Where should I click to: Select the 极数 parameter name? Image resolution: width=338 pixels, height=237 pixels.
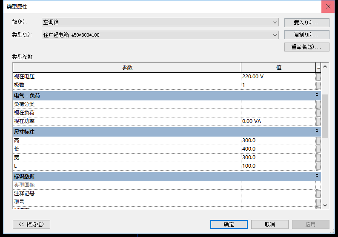(x=19, y=85)
